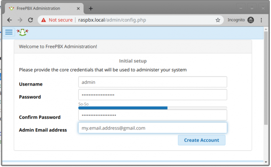Select the FreePBX Administration tab
The height and width of the screenshot is (167, 271).
pos(44,8)
